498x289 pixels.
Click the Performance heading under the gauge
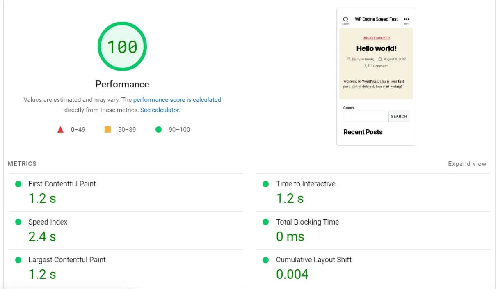[x=122, y=84]
